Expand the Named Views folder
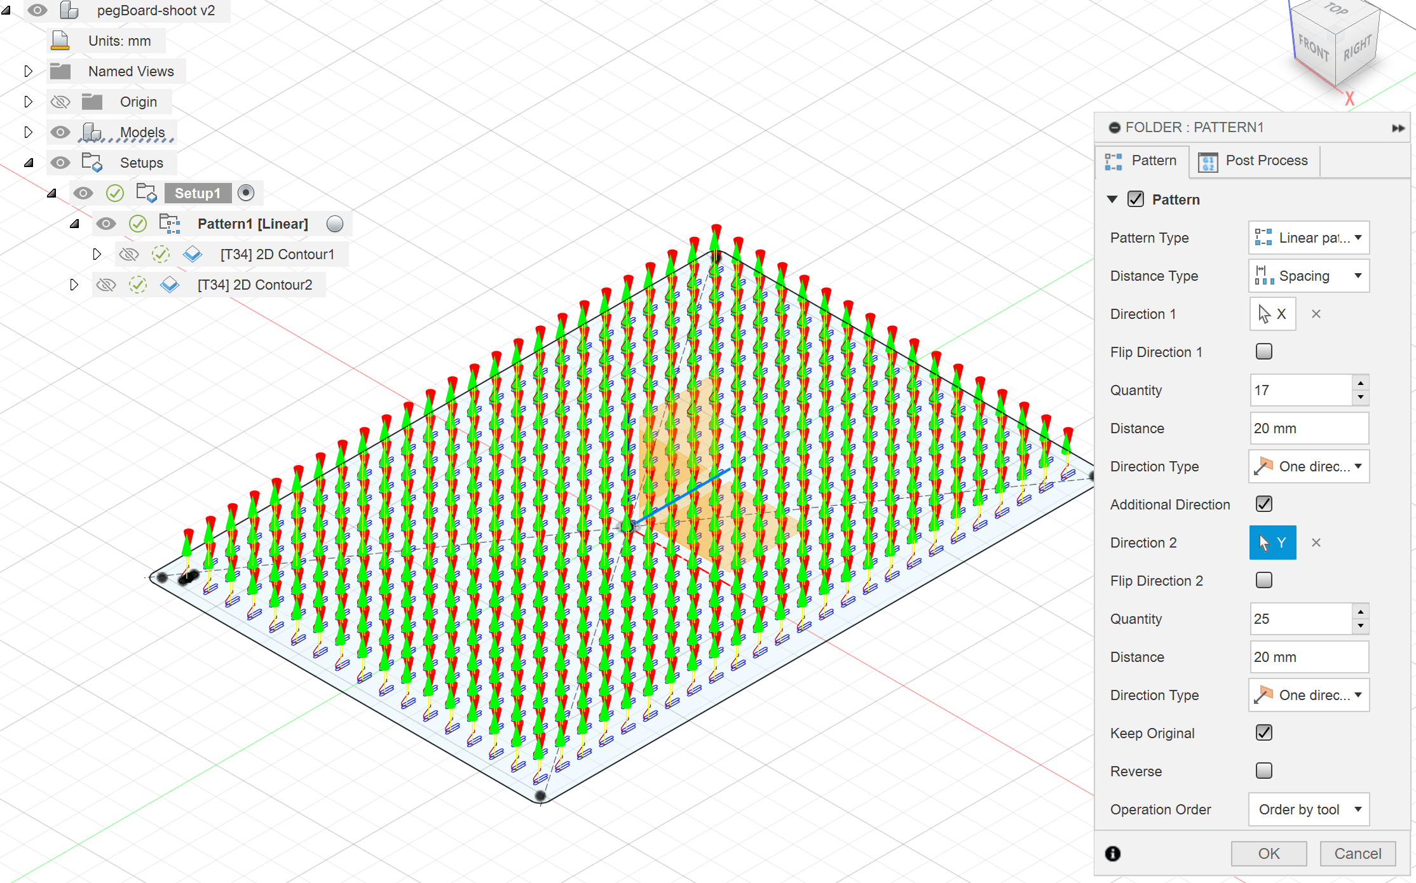The width and height of the screenshot is (1416, 883). (28, 71)
